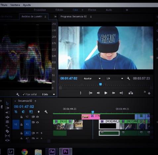Show more transport buttons chevron
This screenshot has width=158, height=155.
pos(145,92)
